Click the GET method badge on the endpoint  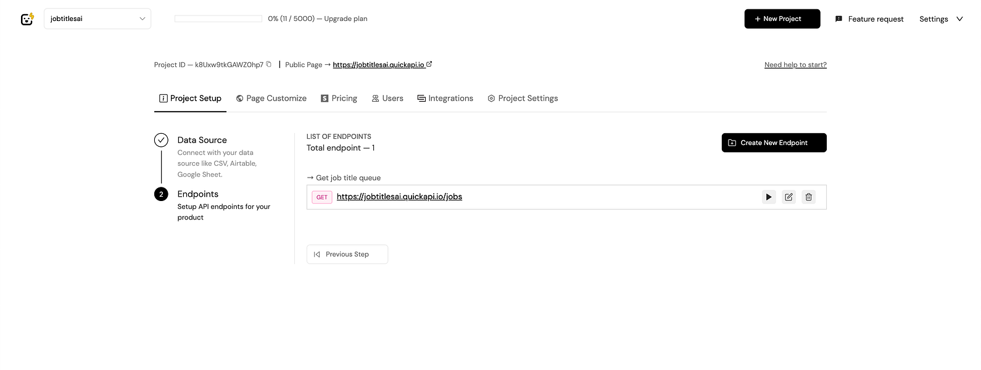(x=321, y=197)
